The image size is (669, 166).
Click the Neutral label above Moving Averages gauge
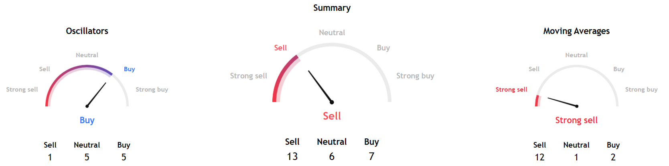coord(576,55)
